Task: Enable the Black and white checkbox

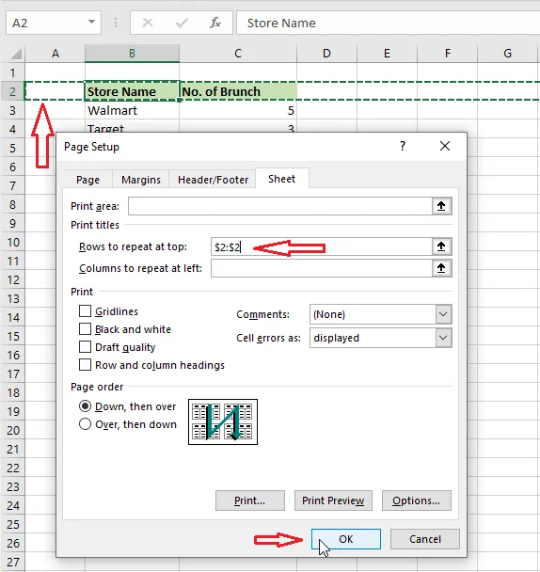Action: [x=85, y=329]
